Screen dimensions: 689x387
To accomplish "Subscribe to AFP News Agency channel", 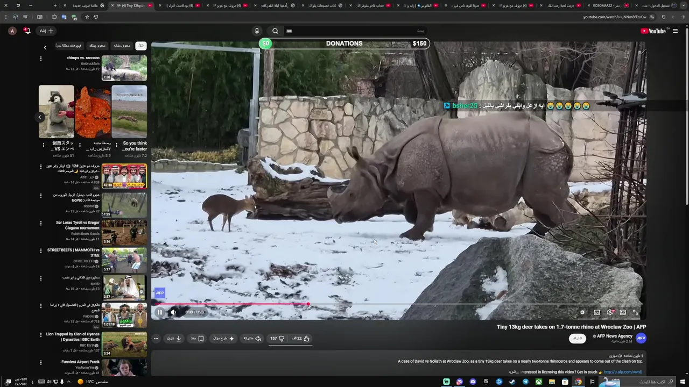I will pyautogui.click(x=578, y=338).
